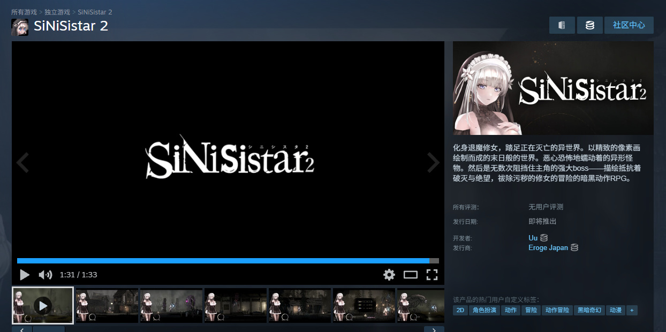Screen dimensions: 666x332
Task: Mute the video volume
Action: point(46,275)
